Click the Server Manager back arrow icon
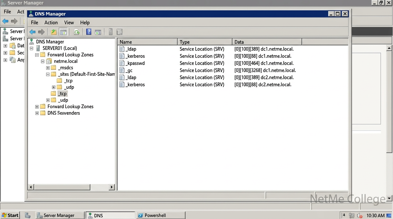Image resolution: width=393 pixels, height=219 pixels. point(5,21)
